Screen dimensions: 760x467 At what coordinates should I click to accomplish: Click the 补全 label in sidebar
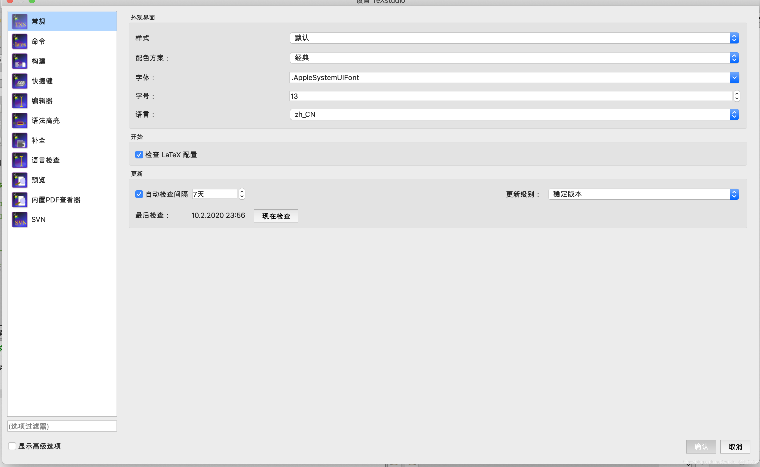pyautogui.click(x=38, y=140)
